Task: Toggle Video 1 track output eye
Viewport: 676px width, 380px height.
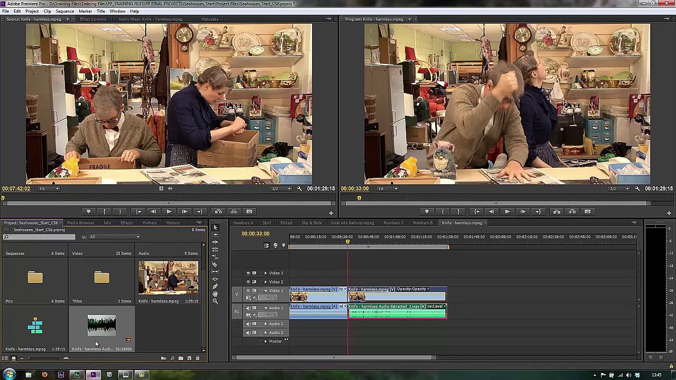Action: click(248, 290)
